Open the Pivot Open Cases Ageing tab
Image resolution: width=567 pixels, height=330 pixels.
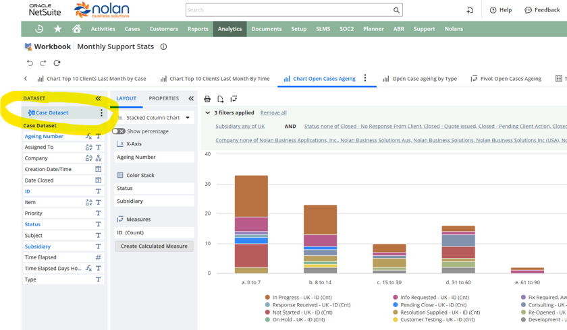(506, 79)
